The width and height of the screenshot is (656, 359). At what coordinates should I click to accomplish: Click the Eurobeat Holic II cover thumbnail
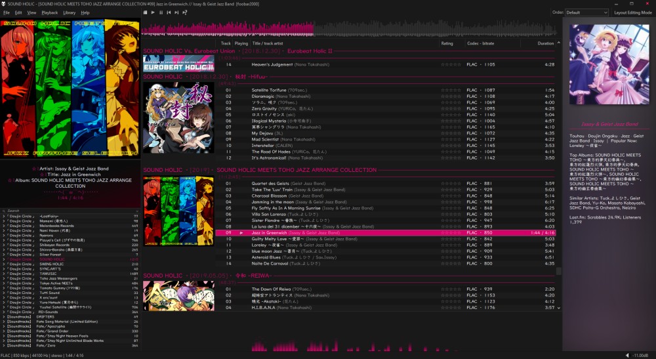point(178,64)
